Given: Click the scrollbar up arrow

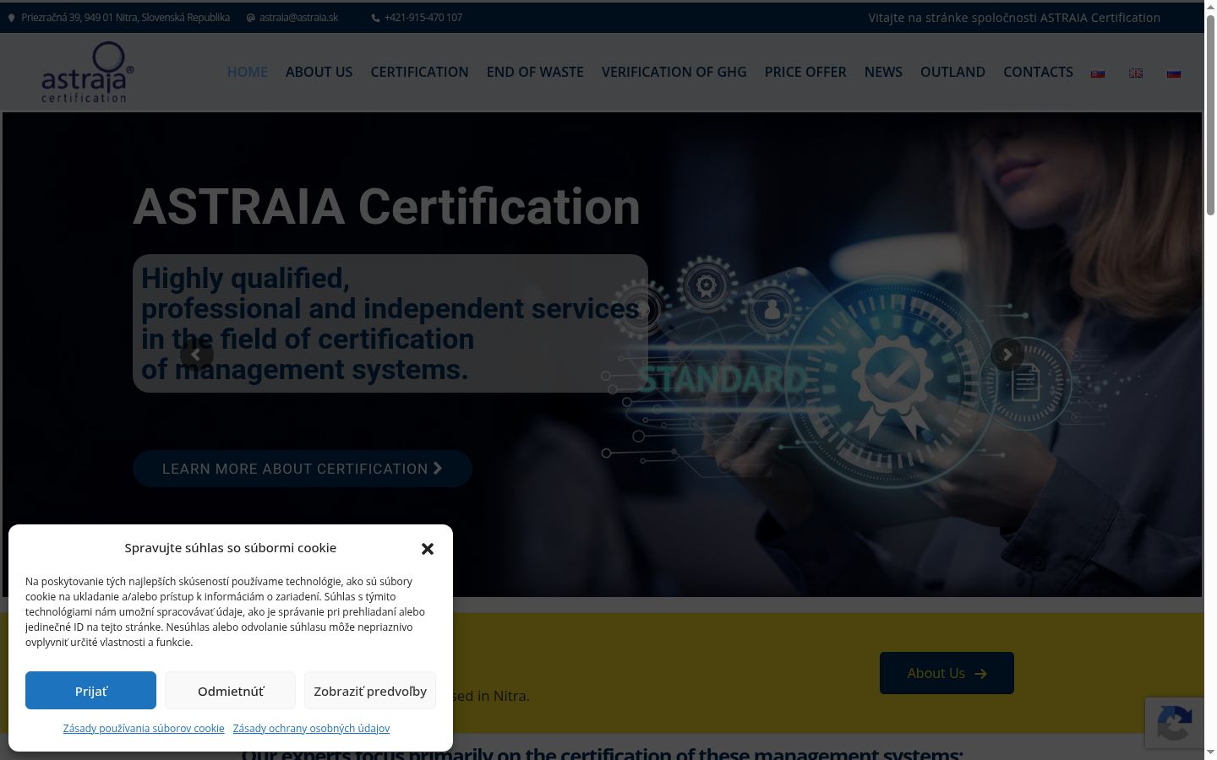Looking at the screenshot, I should click(x=1210, y=7).
